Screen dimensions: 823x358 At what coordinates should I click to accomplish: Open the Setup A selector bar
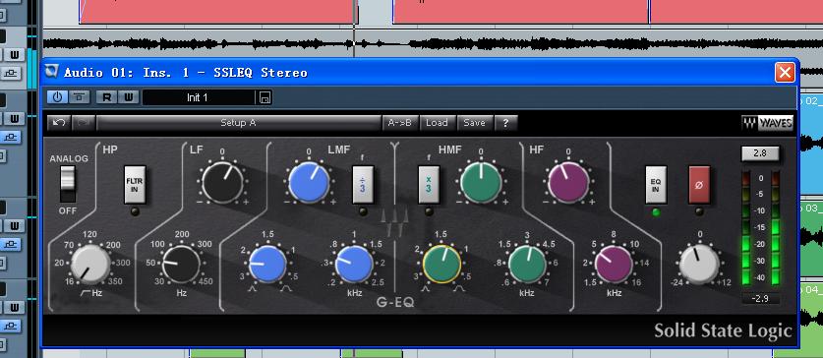[x=238, y=123]
